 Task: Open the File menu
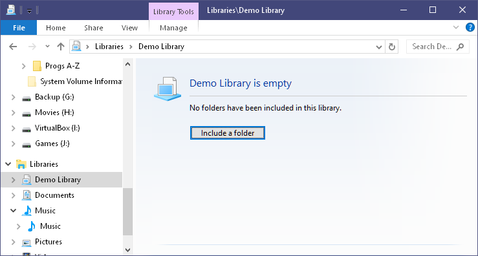click(19, 28)
